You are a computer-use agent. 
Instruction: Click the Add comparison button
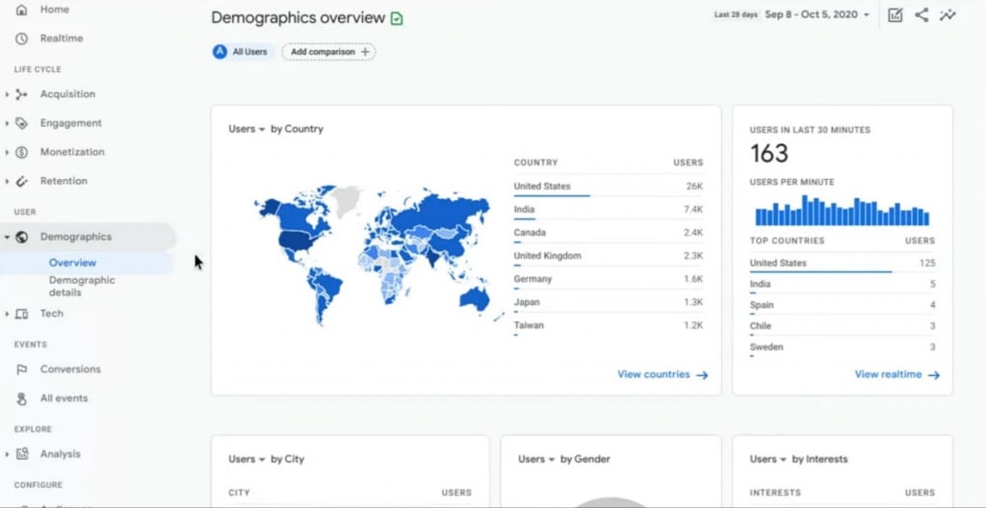tap(328, 52)
